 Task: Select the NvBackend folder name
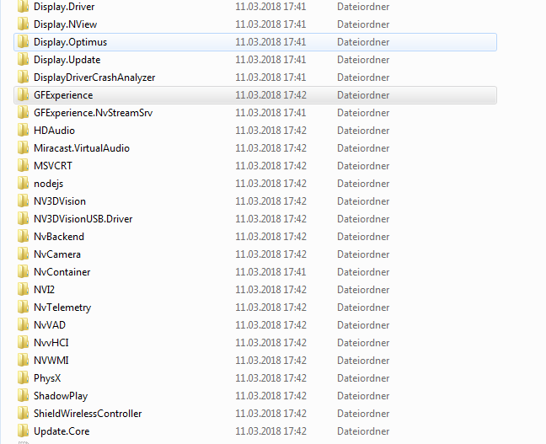click(x=59, y=237)
